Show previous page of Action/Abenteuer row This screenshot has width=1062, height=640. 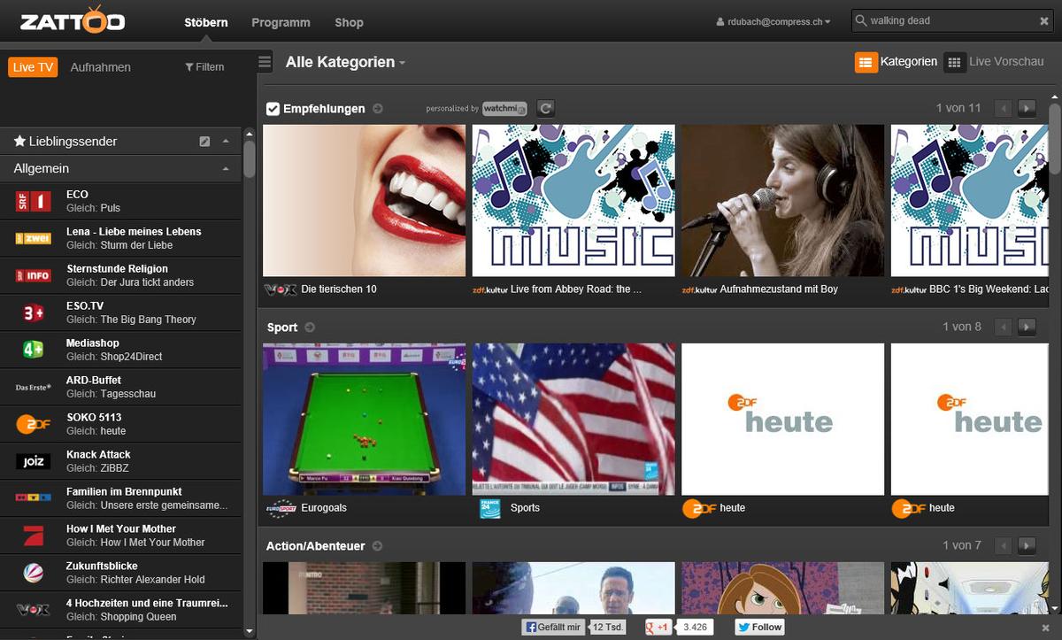(x=1004, y=545)
